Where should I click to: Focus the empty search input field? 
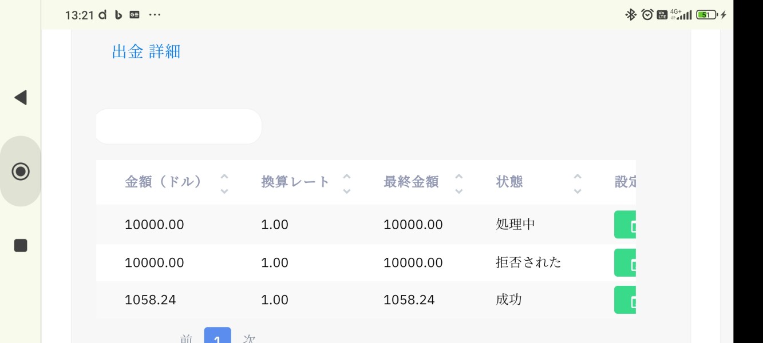click(178, 126)
